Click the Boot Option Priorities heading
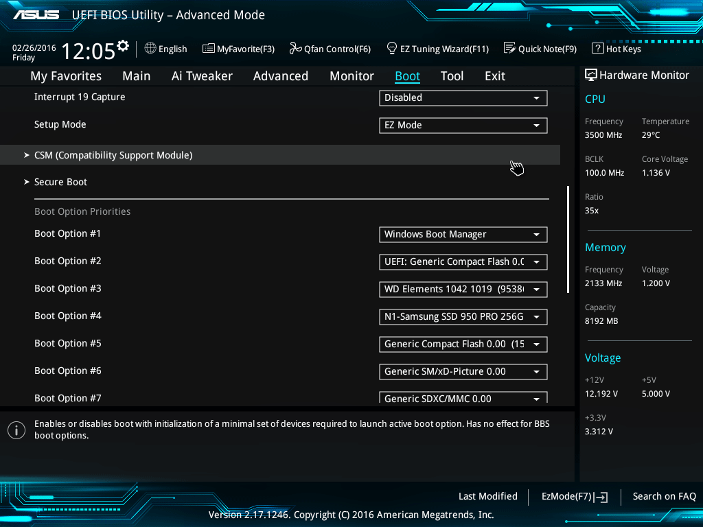The height and width of the screenshot is (527, 703). click(82, 211)
